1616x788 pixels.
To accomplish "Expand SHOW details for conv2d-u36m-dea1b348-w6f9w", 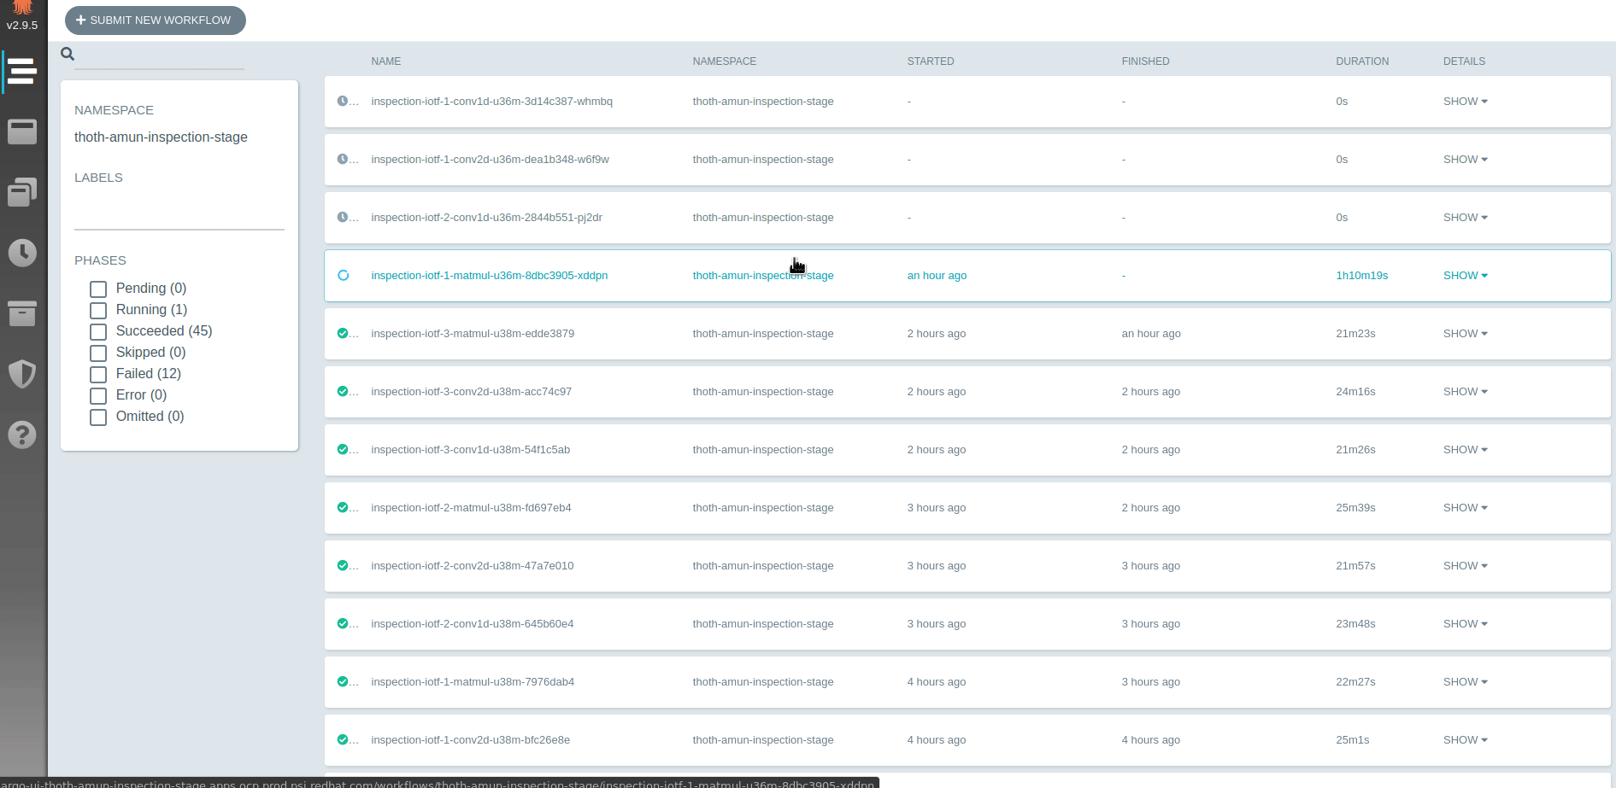I will (1466, 160).
